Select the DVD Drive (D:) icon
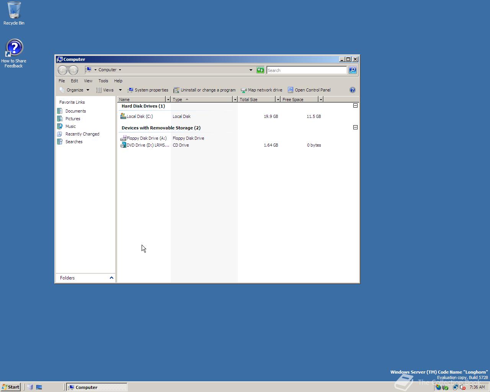The image size is (490, 392). coord(123,145)
